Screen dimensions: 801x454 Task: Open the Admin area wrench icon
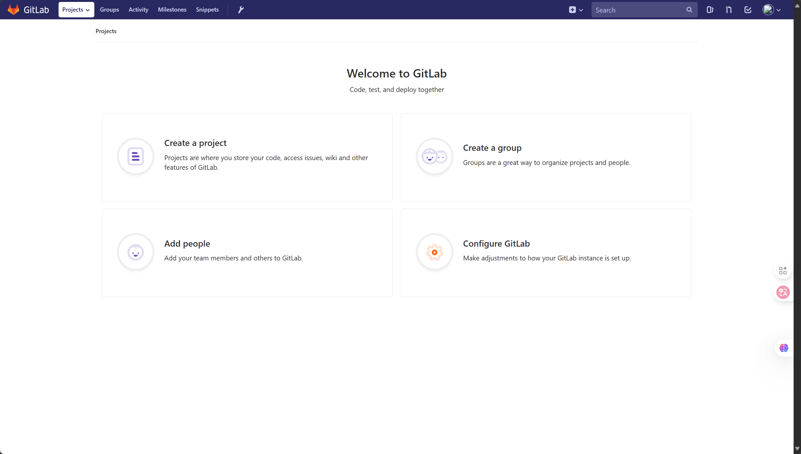pos(241,10)
